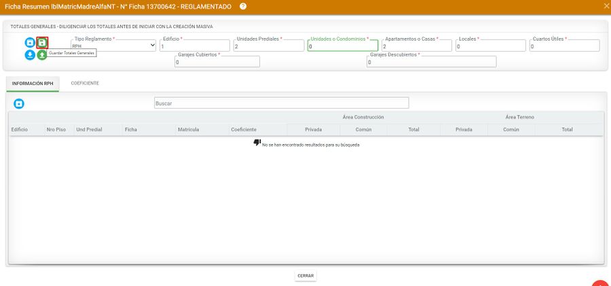Click the red floating button at bottom right
611x286 pixels.
tap(601, 281)
